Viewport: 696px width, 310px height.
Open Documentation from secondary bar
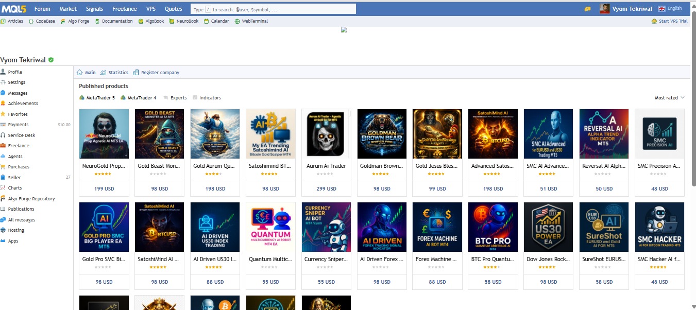(114, 21)
